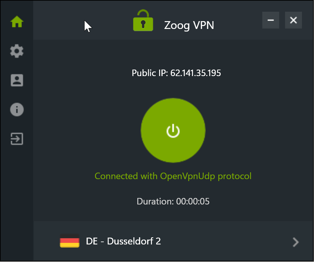314x262 pixels.
Task: Go to the Home screen icon
Action: (17, 21)
